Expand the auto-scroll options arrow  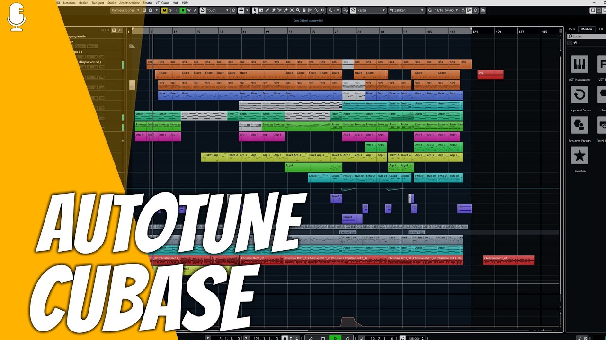248,10
